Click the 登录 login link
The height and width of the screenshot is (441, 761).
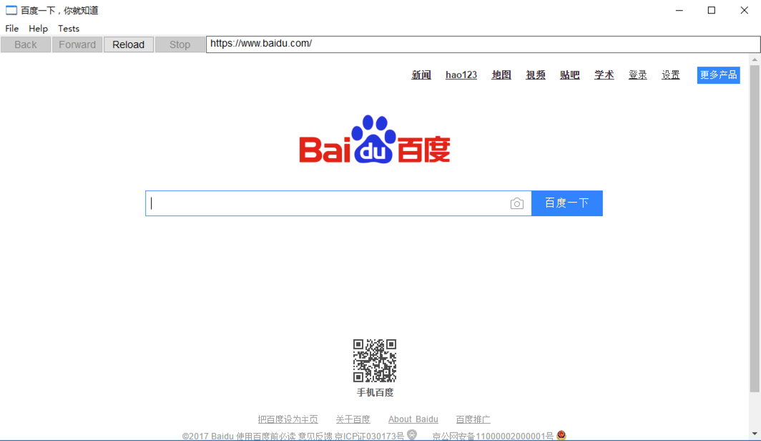638,74
